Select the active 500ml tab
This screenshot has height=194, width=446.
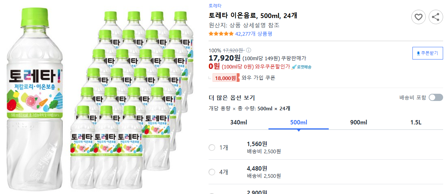298,122
